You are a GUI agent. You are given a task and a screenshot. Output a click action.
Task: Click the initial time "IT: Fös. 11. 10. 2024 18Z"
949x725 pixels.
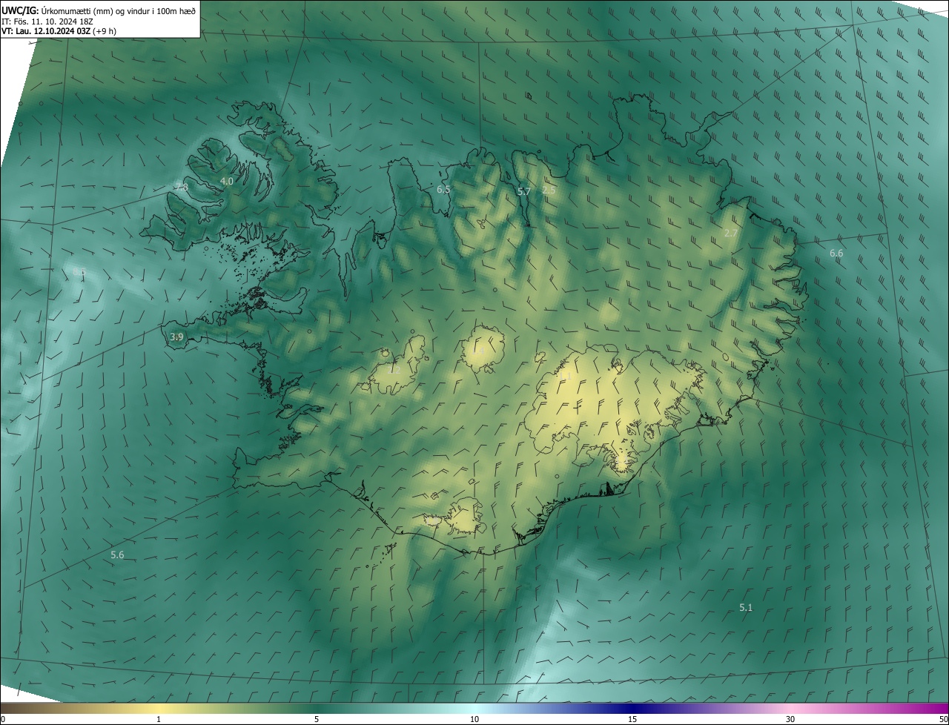click(x=47, y=21)
